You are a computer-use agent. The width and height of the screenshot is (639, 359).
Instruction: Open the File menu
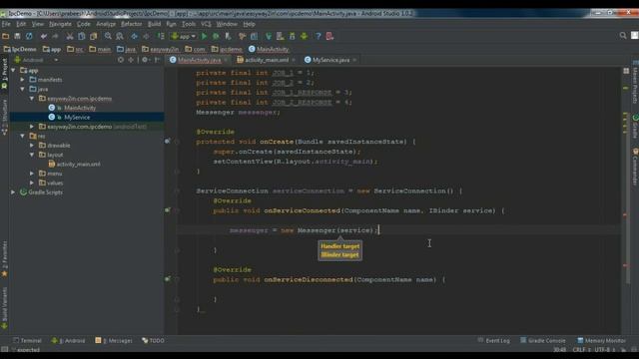(x=6, y=24)
